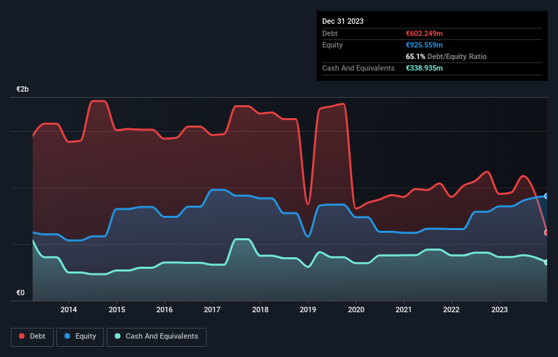This screenshot has height=357, width=558.
Task: Click the teal Cash legend dot
Action: pyautogui.click(x=118, y=336)
